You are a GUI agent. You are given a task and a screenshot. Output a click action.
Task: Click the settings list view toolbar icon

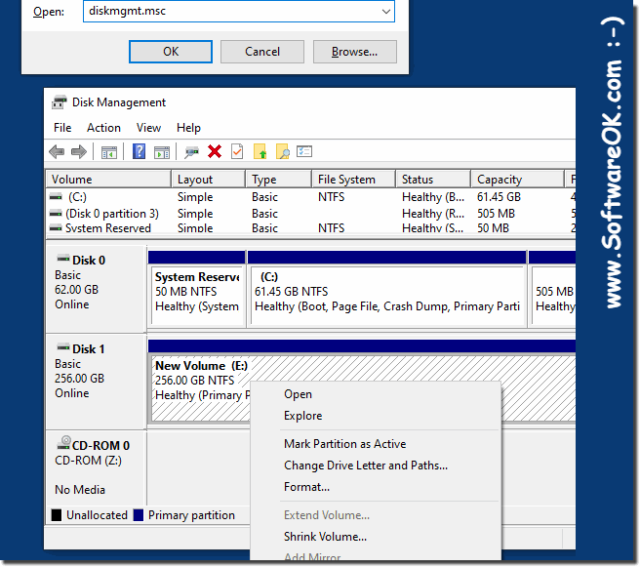(304, 151)
